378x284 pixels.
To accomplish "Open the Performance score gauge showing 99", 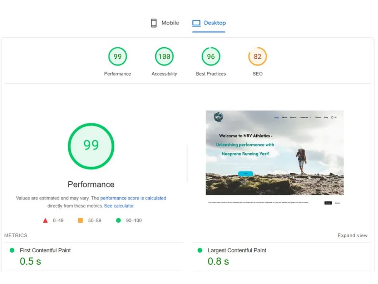I will point(118,56).
